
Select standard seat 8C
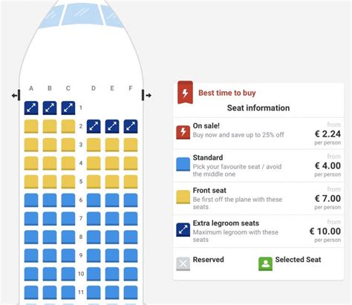point(68,237)
